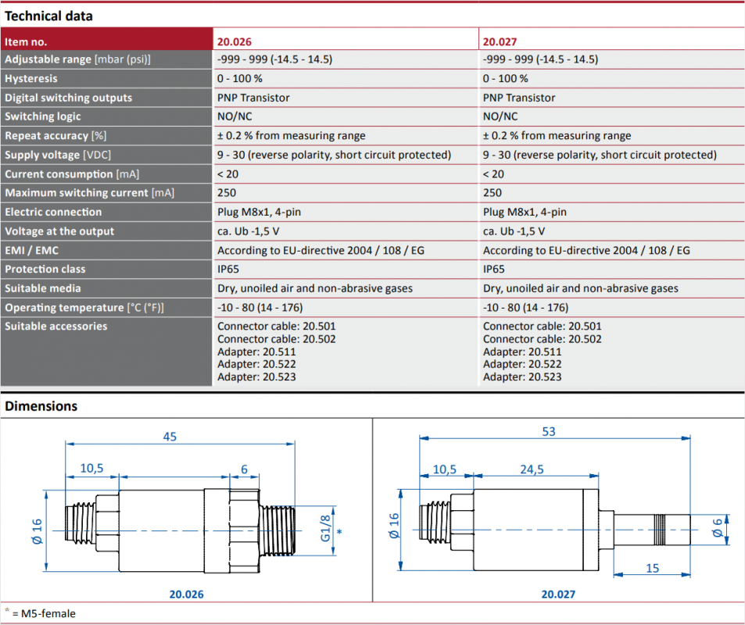The width and height of the screenshot is (745, 625).
Task: Select "NO/NC" switching logic for item 20.027
Action: pyautogui.click(x=500, y=116)
